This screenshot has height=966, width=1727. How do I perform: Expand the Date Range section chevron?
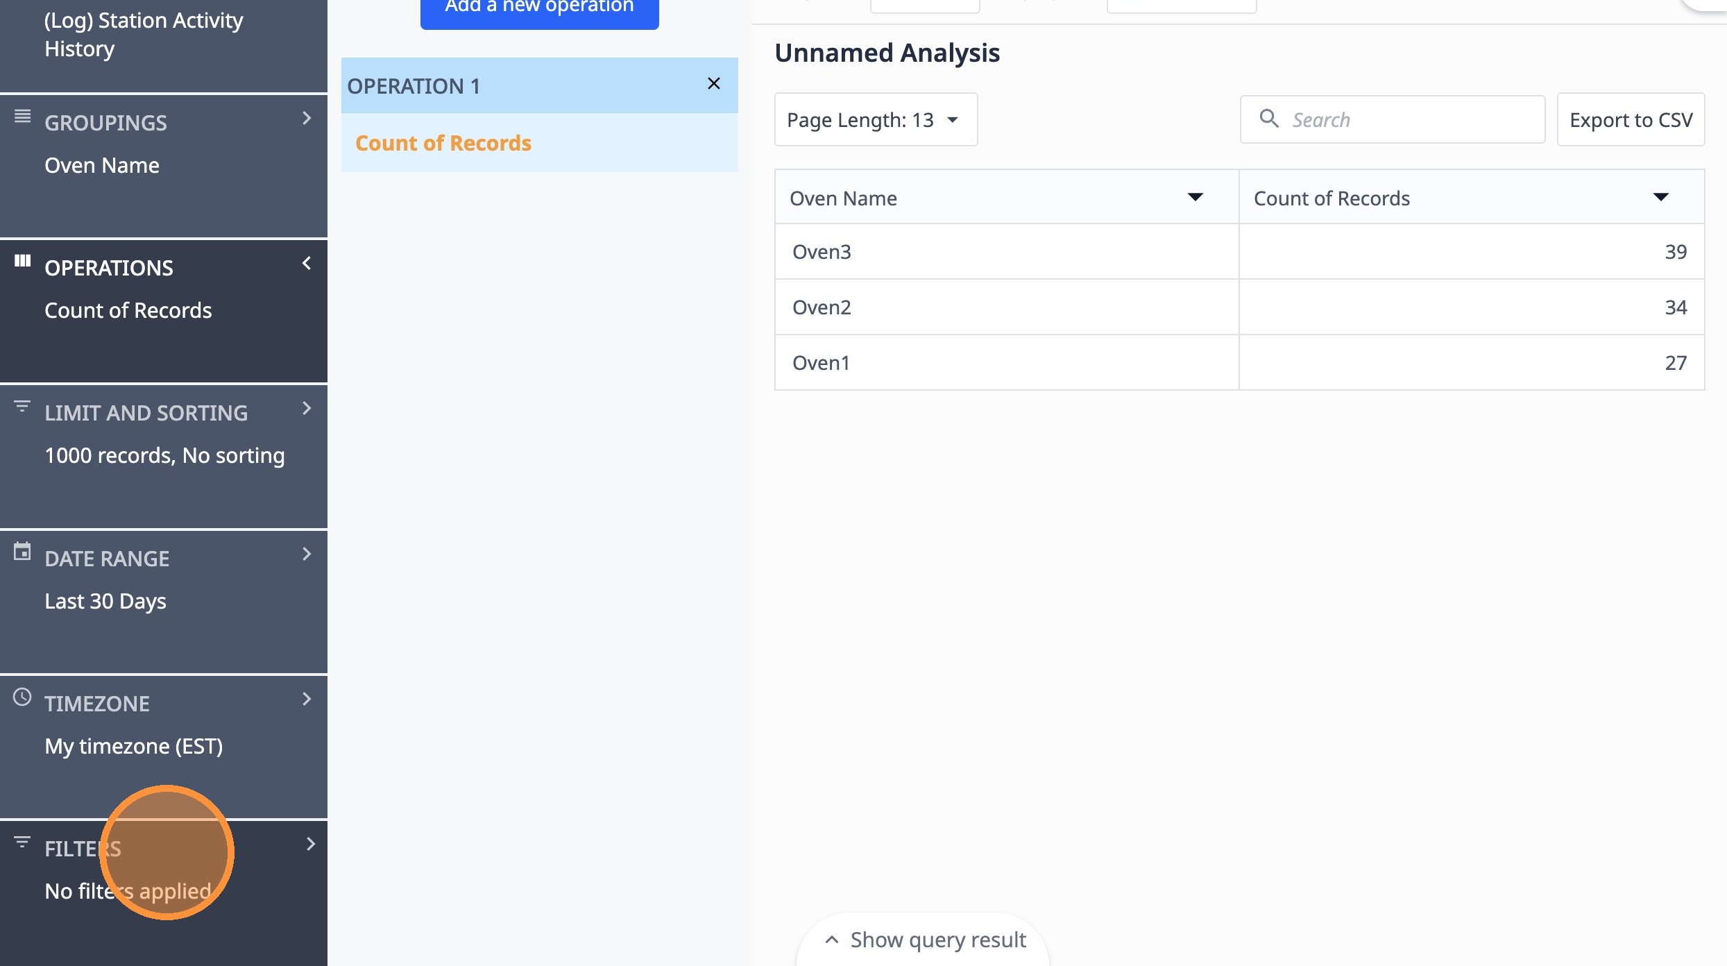tap(307, 554)
